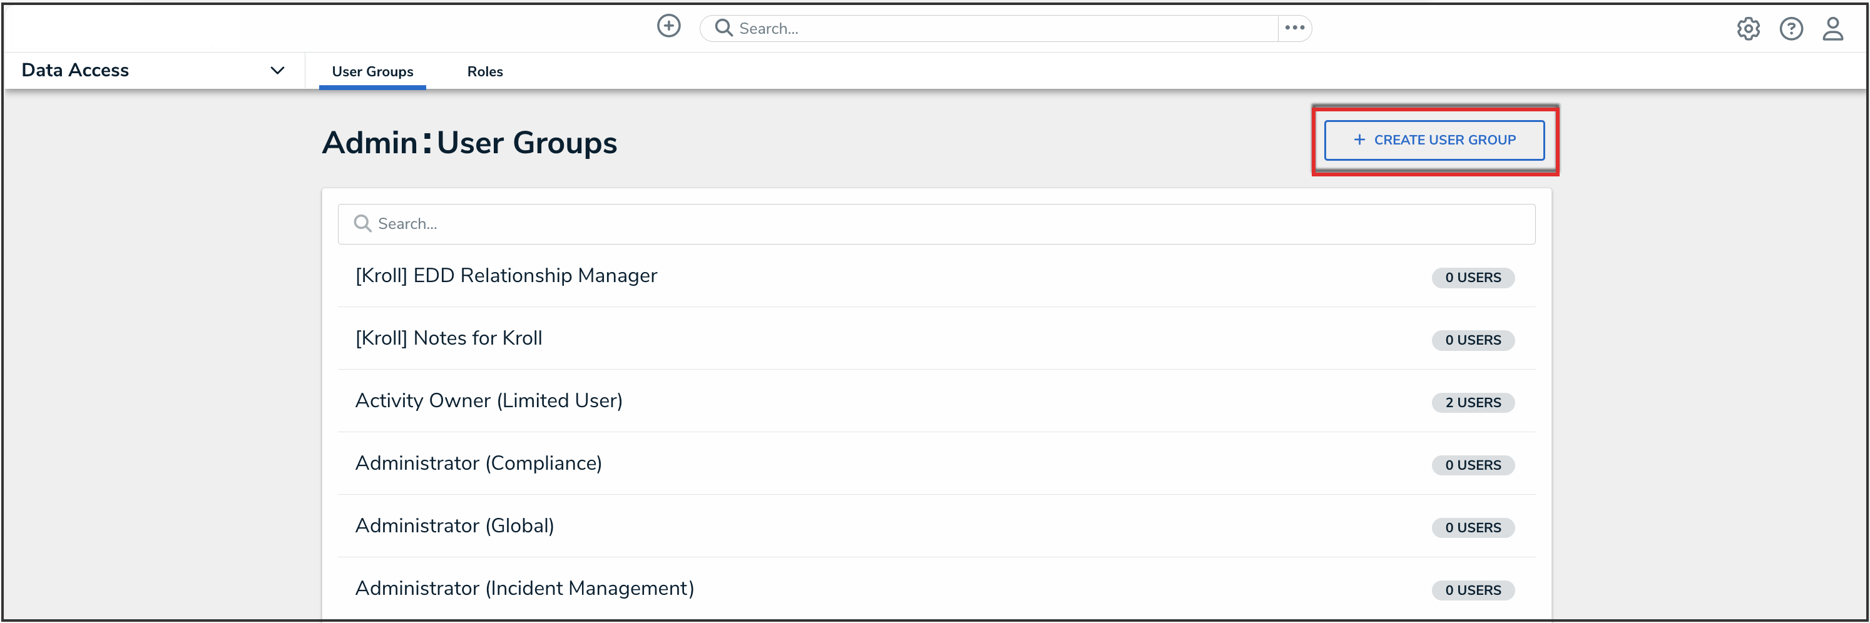Focus the top global Search field
The image size is (1870, 623).
(x=1002, y=29)
